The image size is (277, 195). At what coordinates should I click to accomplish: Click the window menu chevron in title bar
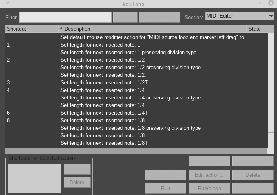point(8,3)
